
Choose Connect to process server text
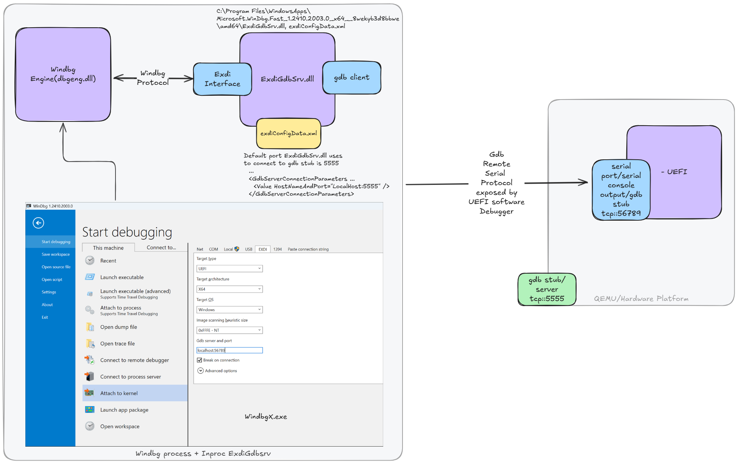(131, 377)
